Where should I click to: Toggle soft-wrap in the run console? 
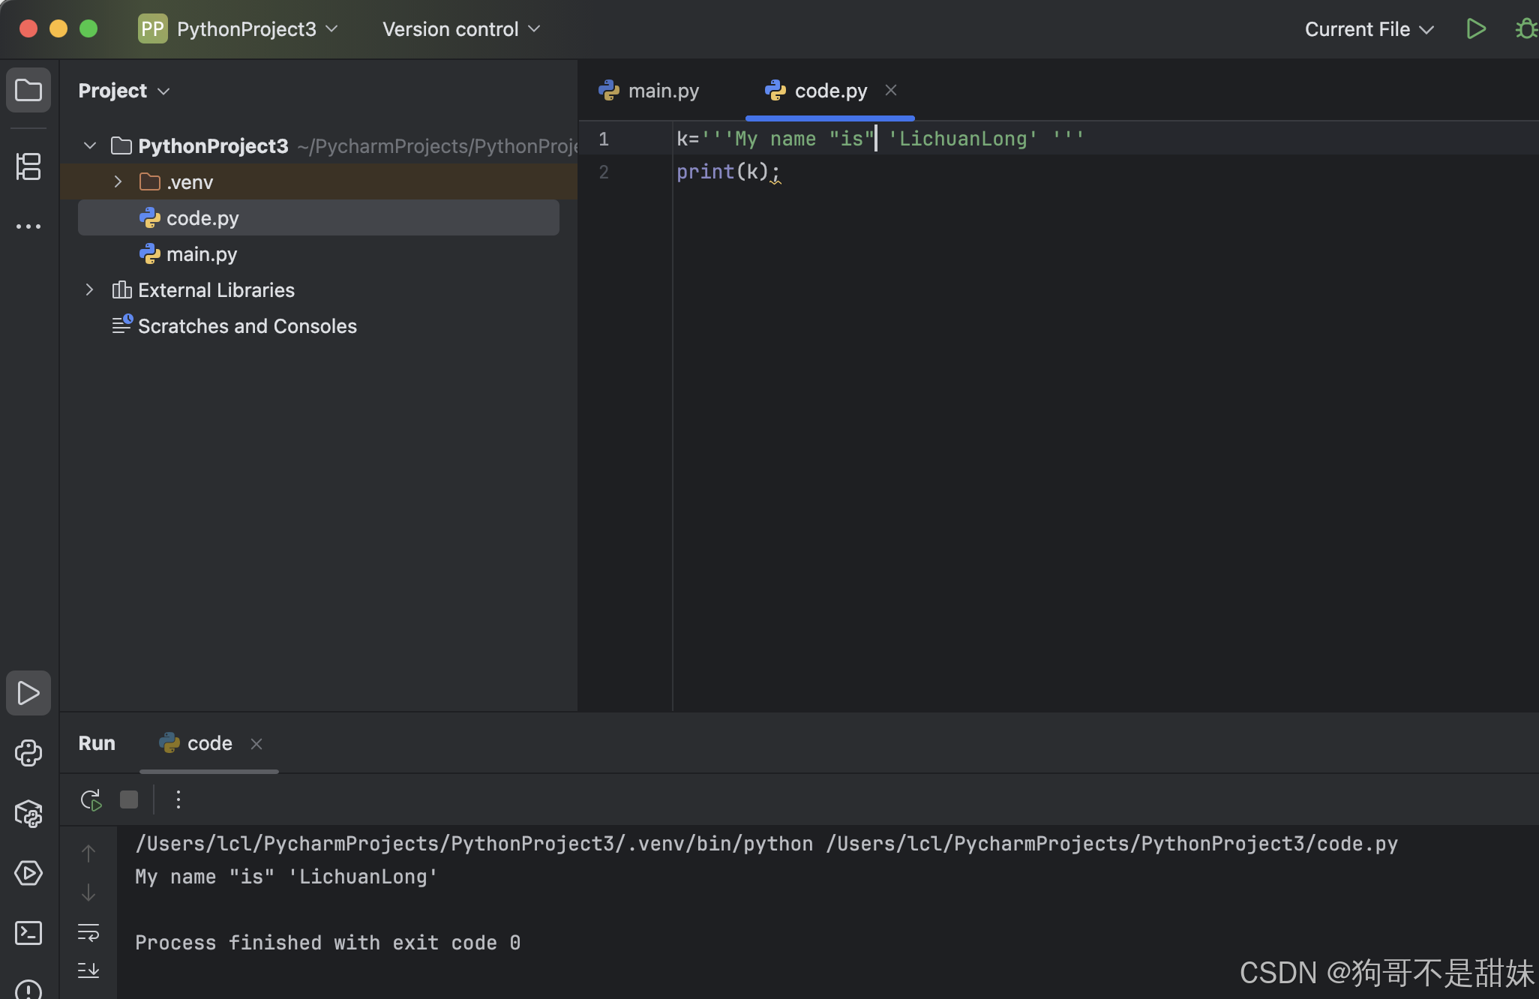coord(88,932)
